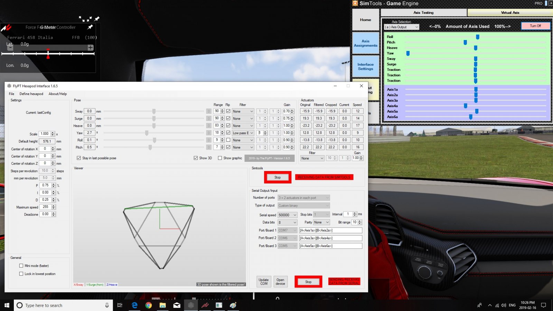Expand the Serial speed 500000 dropdown
This screenshot has width=553, height=311.
click(x=287, y=215)
